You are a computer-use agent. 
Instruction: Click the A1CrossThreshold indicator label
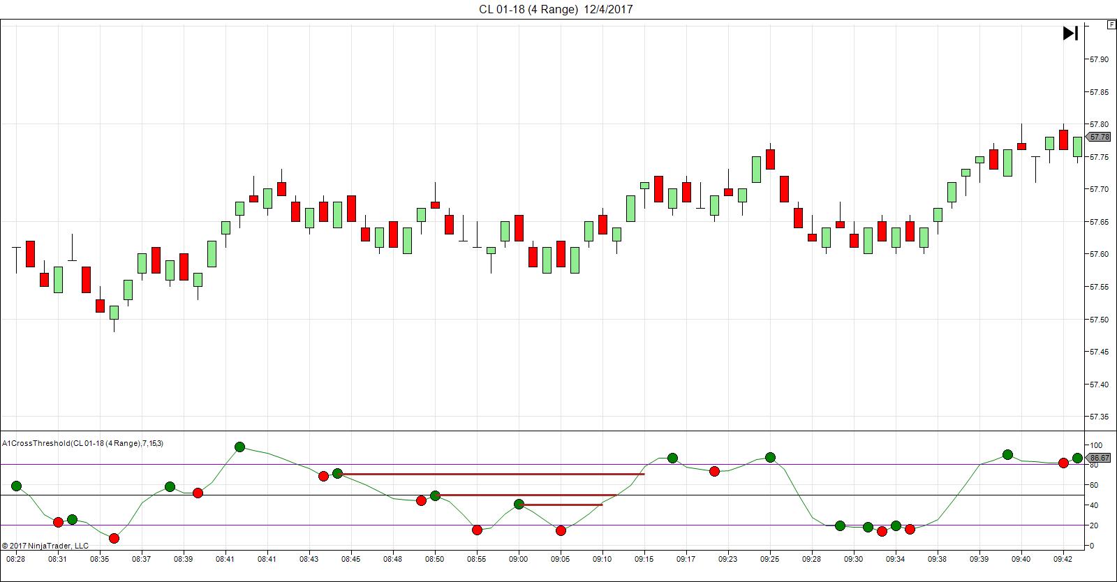(x=83, y=443)
